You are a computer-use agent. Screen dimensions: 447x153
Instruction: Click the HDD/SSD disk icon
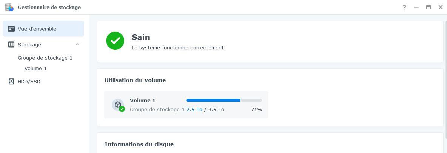pos(11,81)
